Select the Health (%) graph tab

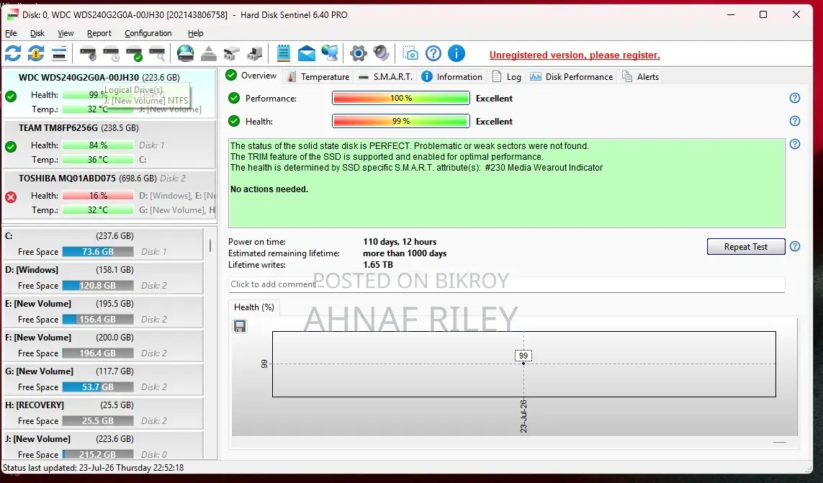(x=254, y=307)
